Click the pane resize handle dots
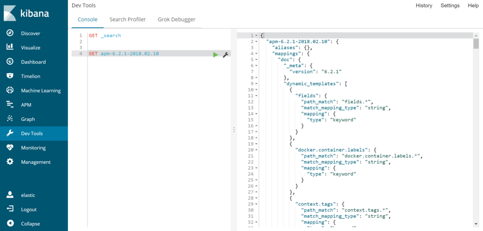483x231 pixels. point(234,130)
